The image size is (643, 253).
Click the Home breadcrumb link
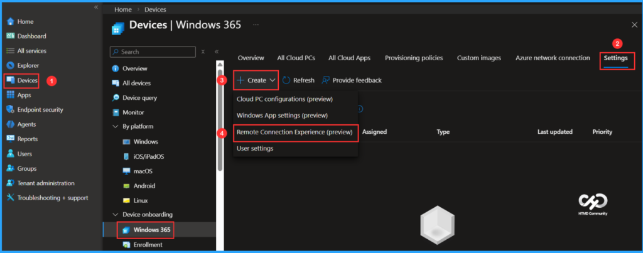point(122,9)
